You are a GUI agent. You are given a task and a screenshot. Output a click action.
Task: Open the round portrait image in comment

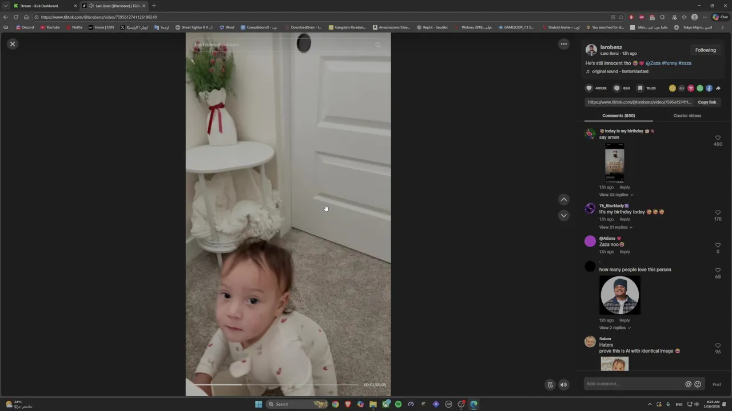tap(619, 295)
